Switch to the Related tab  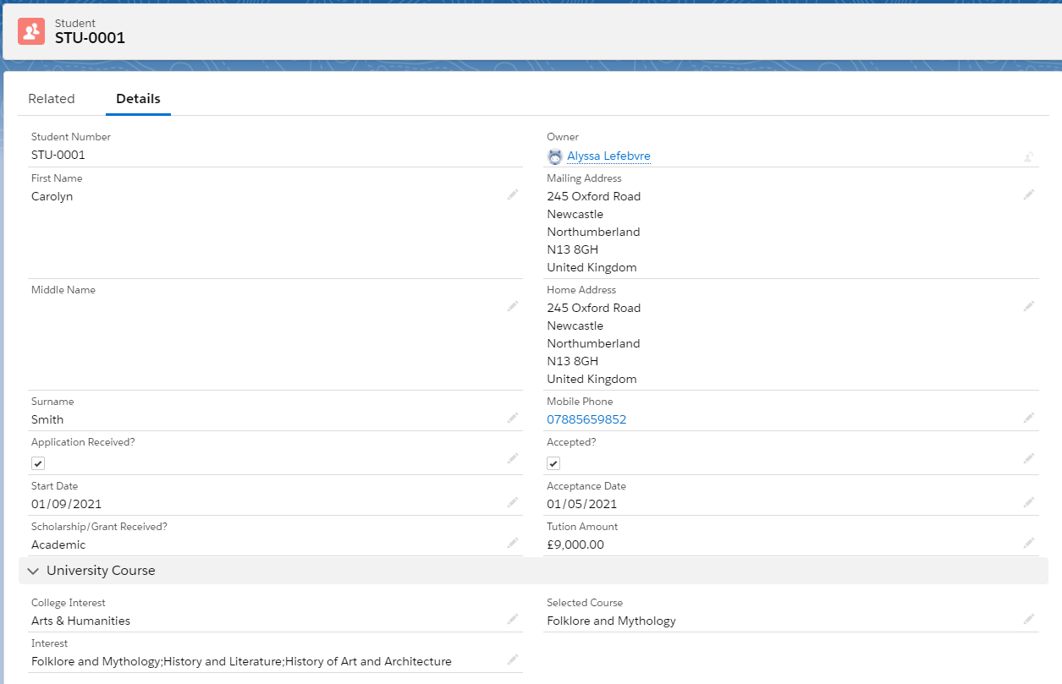coord(52,99)
